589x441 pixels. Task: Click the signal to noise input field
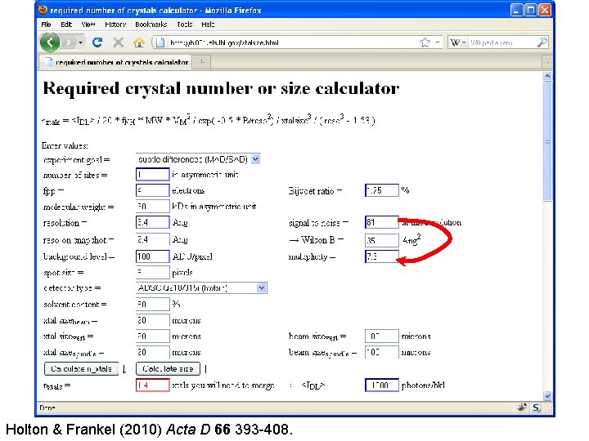pyautogui.click(x=382, y=222)
